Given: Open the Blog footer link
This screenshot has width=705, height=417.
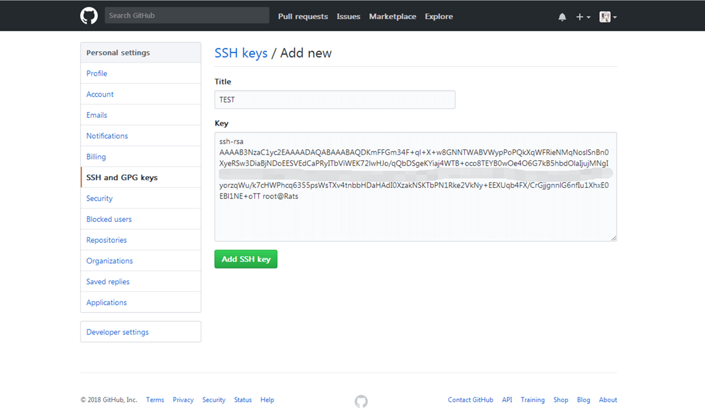Looking at the screenshot, I should [583, 400].
